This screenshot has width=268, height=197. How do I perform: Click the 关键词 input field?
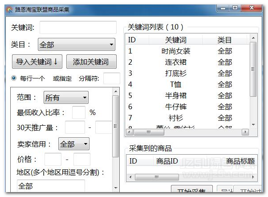(78, 27)
